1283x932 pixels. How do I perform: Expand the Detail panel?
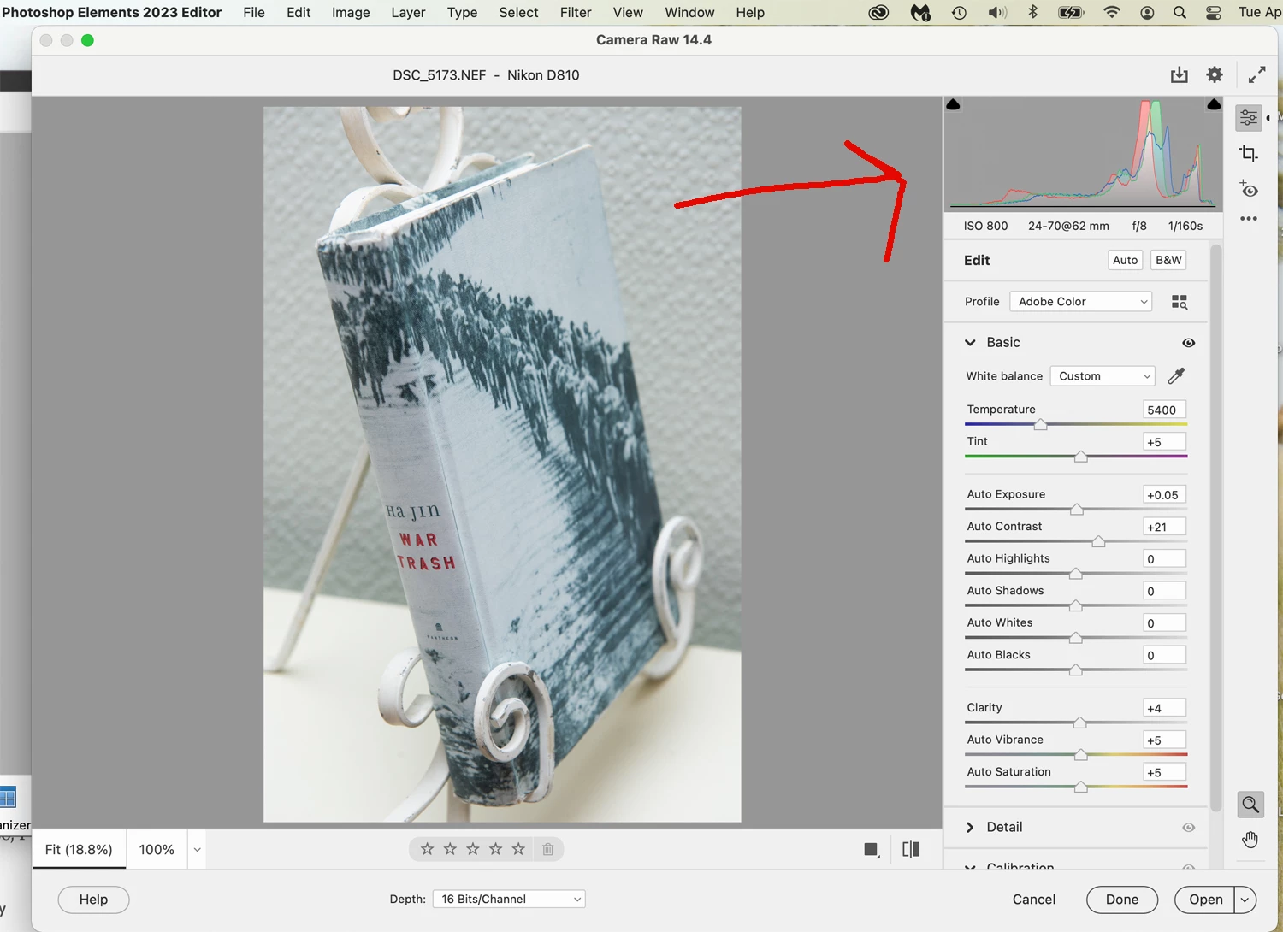tap(970, 828)
